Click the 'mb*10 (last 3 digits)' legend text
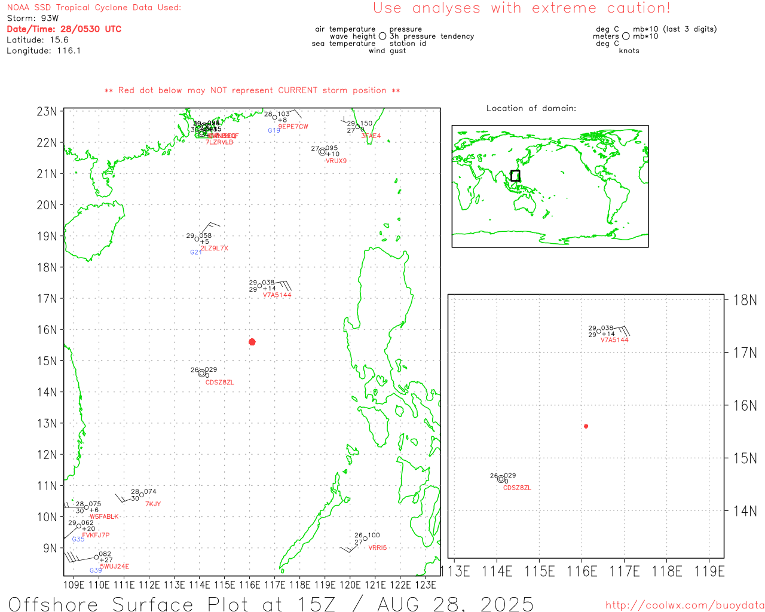This screenshot has height=612, width=765. [675, 29]
